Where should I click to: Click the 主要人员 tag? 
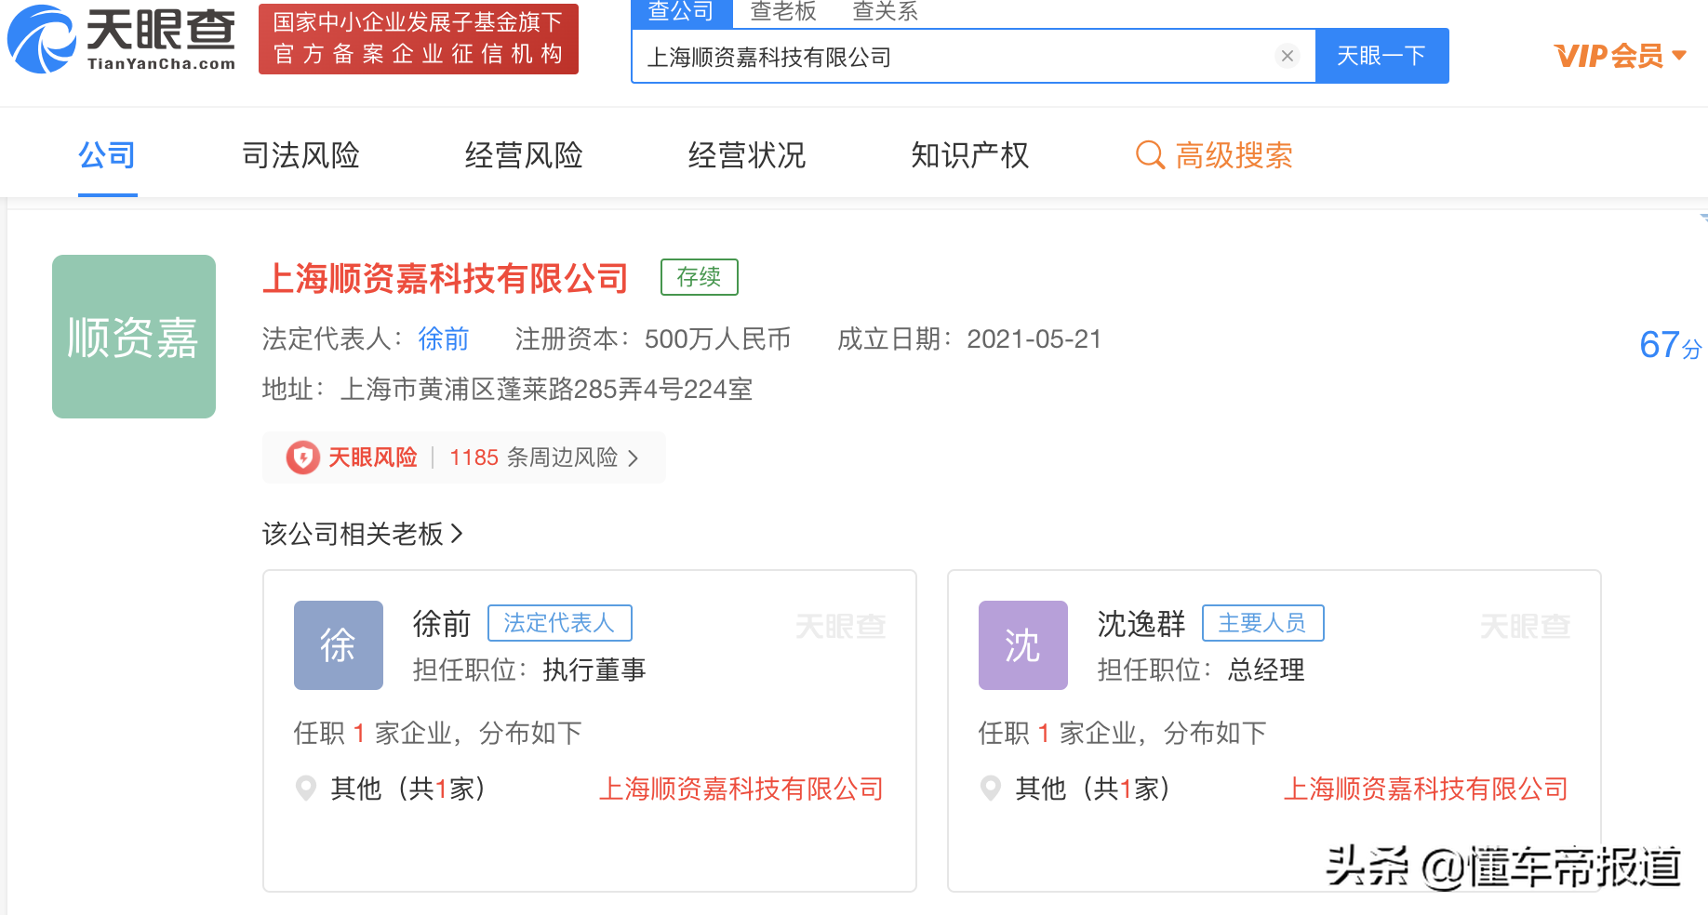pos(1263,623)
